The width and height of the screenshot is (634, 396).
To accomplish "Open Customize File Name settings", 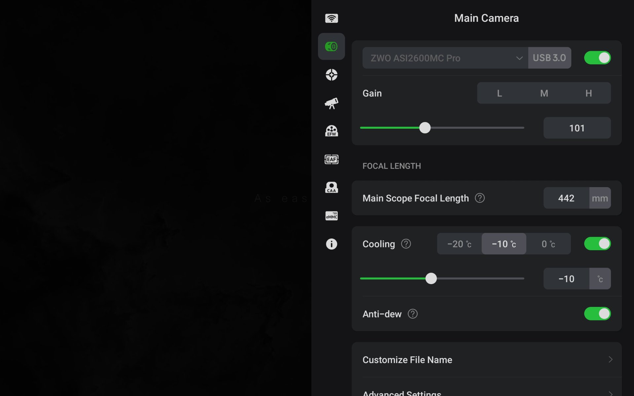I will click(x=487, y=360).
